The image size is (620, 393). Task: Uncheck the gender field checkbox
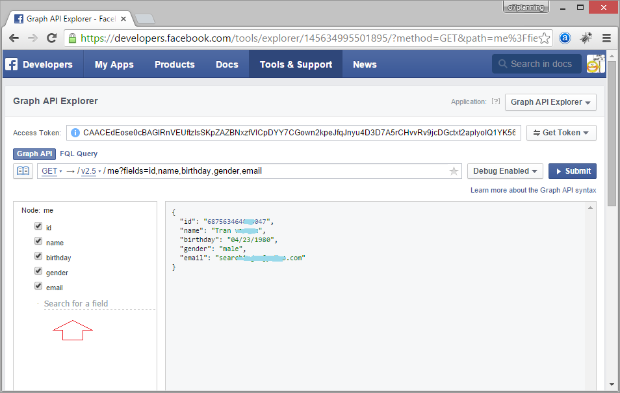38,271
